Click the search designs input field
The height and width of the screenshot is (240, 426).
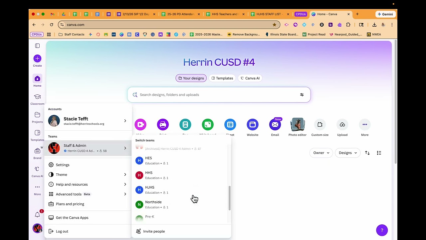point(219,95)
